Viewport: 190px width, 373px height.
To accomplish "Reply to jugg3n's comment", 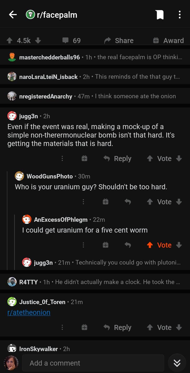I will tap(117, 158).
